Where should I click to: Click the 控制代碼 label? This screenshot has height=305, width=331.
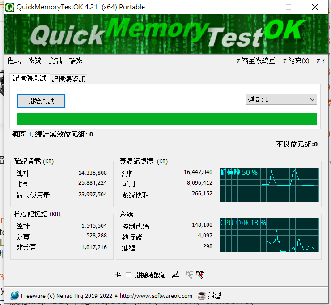coord(136,226)
